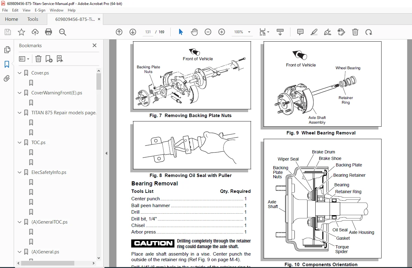Click the bookmarks scrollbar down arrow
This screenshot has height=268, width=412.
pyautogui.click(x=99, y=258)
